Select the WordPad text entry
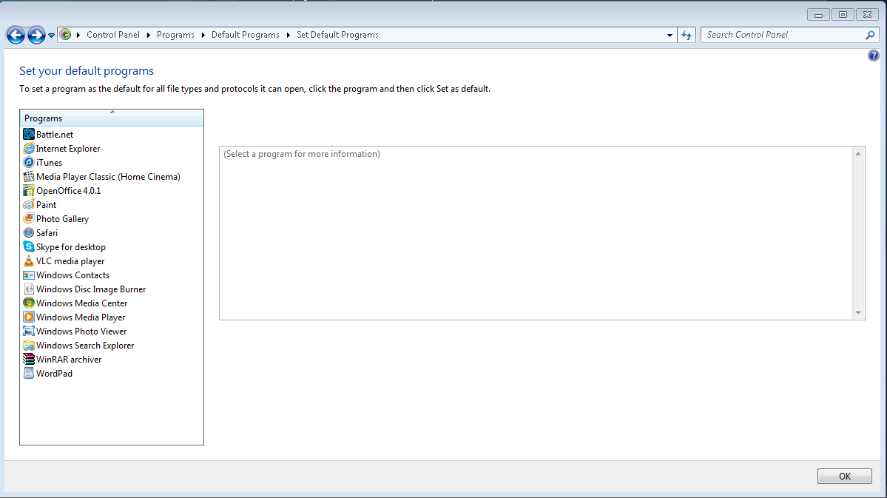 (x=54, y=374)
